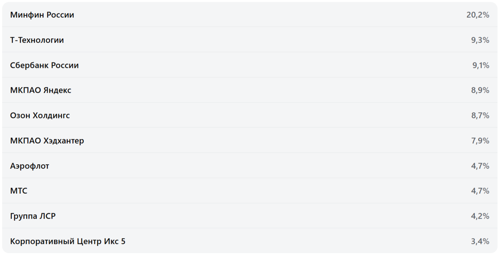This screenshot has width=499, height=255.
Task: Click the МКПАО Хэдхантер label
Action: tap(47, 141)
